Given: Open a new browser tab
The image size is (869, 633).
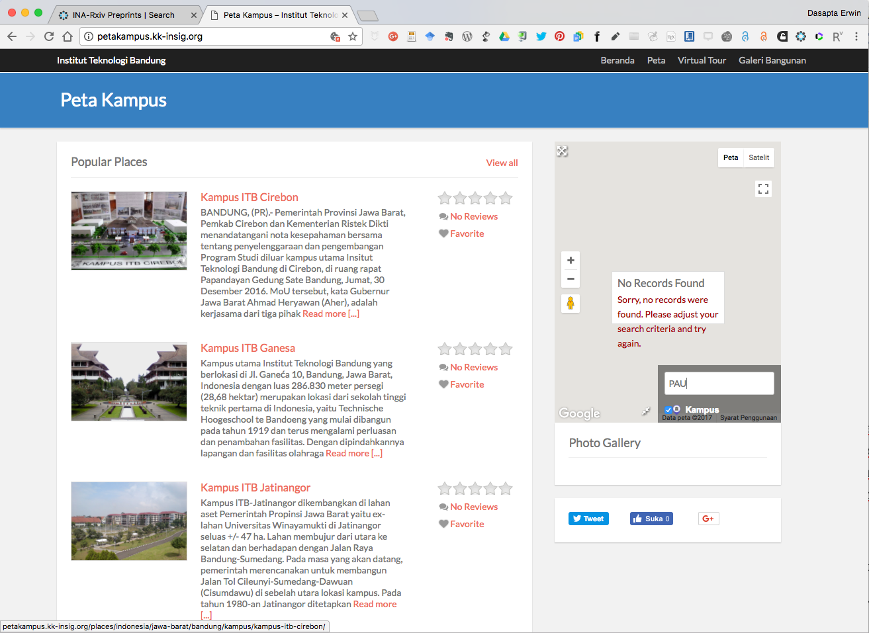Looking at the screenshot, I should pos(367,16).
